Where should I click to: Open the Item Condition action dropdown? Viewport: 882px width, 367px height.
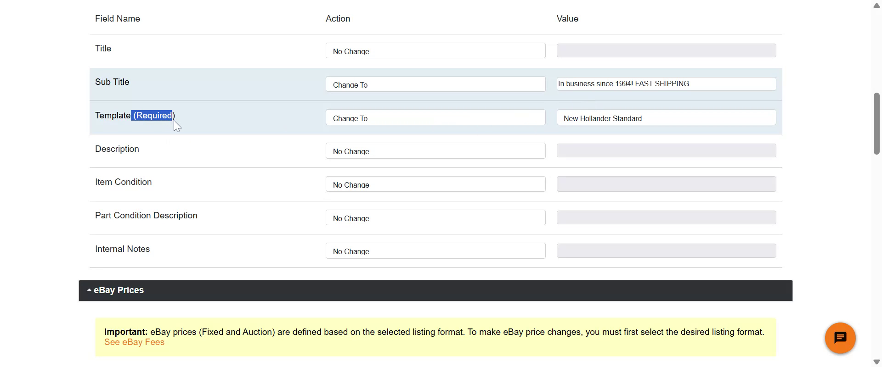point(435,184)
